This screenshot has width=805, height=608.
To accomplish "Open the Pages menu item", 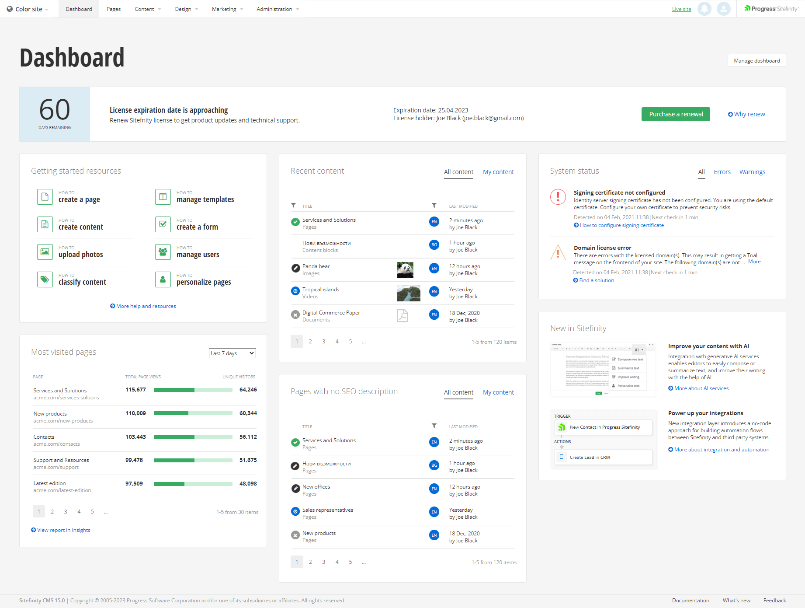I will point(114,9).
